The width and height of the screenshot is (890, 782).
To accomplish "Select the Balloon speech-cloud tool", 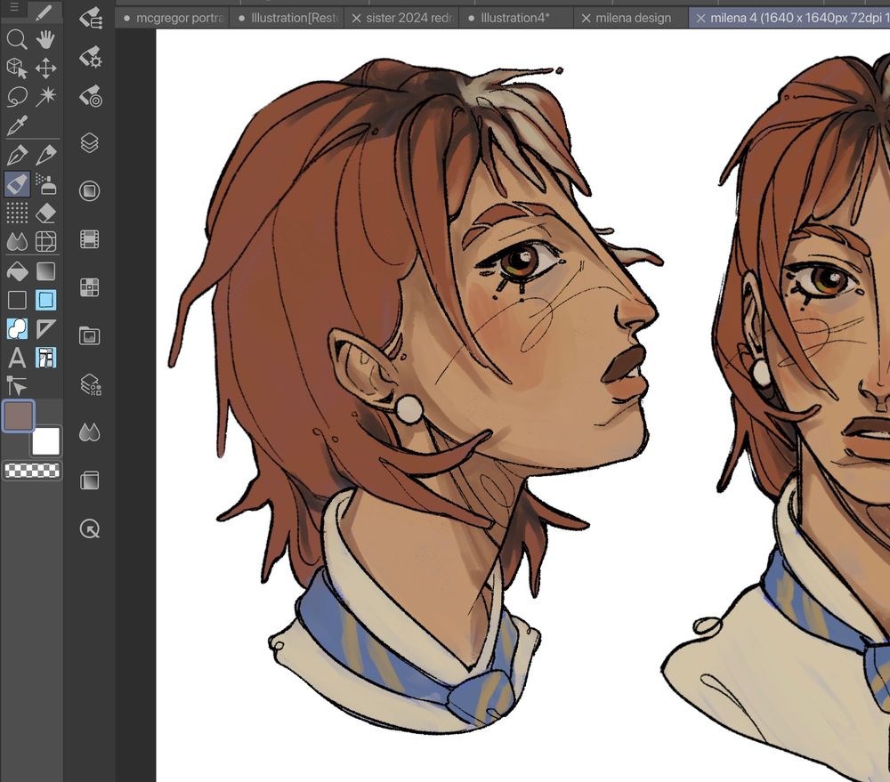I will (x=16, y=328).
